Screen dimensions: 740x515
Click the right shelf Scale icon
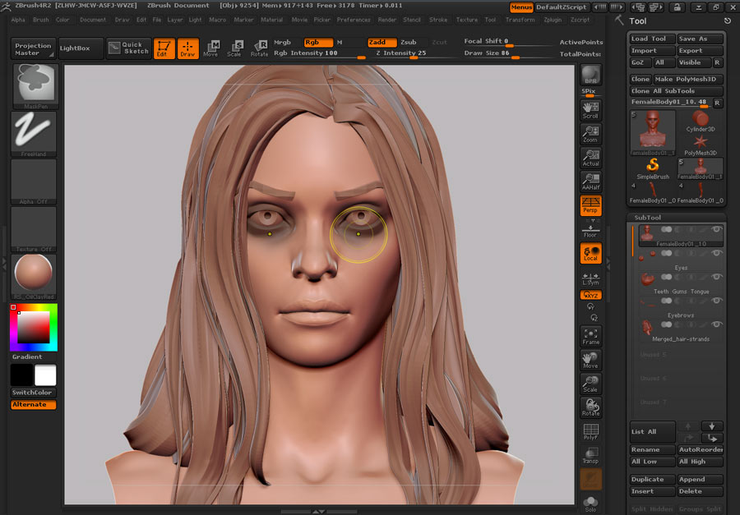(591, 384)
